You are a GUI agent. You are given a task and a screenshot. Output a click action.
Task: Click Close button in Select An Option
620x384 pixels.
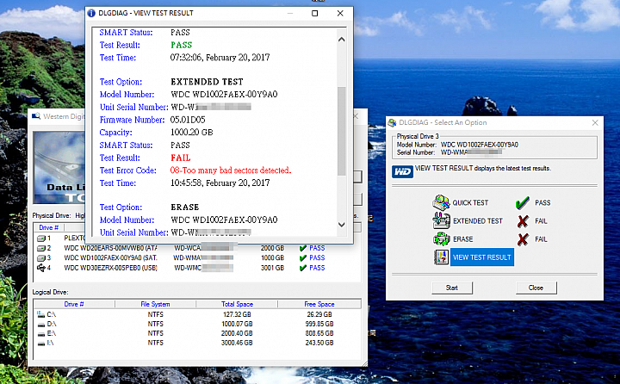pos(536,288)
